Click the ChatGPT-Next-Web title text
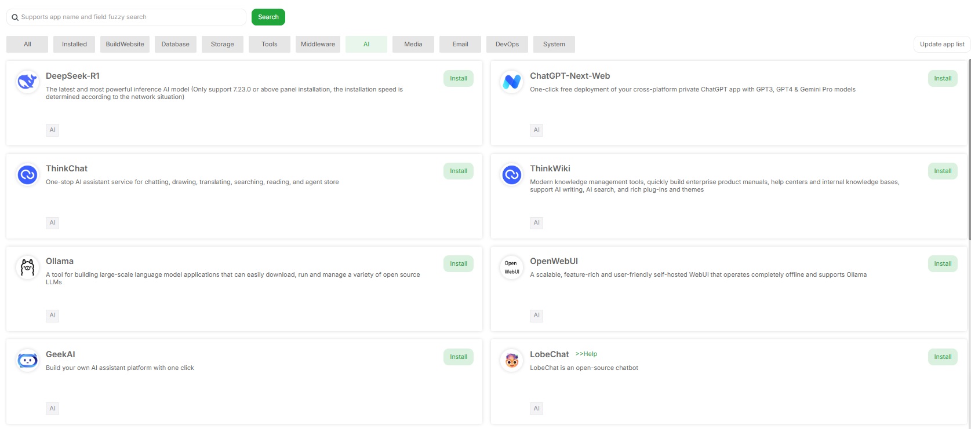971x429 pixels. 570,76
